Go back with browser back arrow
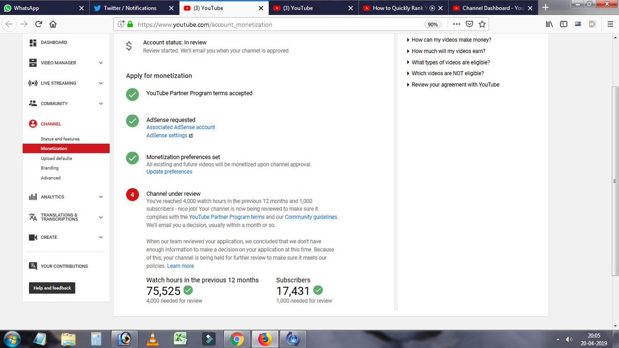The height and width of the screenshot is (348, 619). [9, 24]
